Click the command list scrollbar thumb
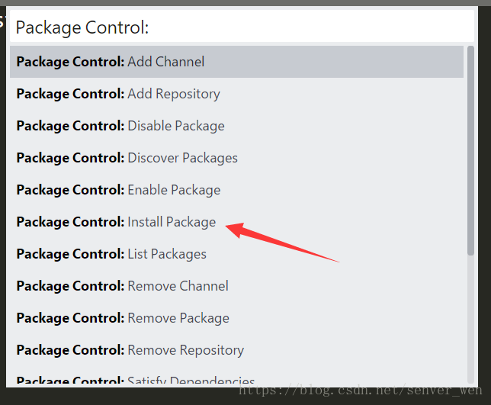Image resolution: width=491 pixels, height=405 pixels. point(470,151)
